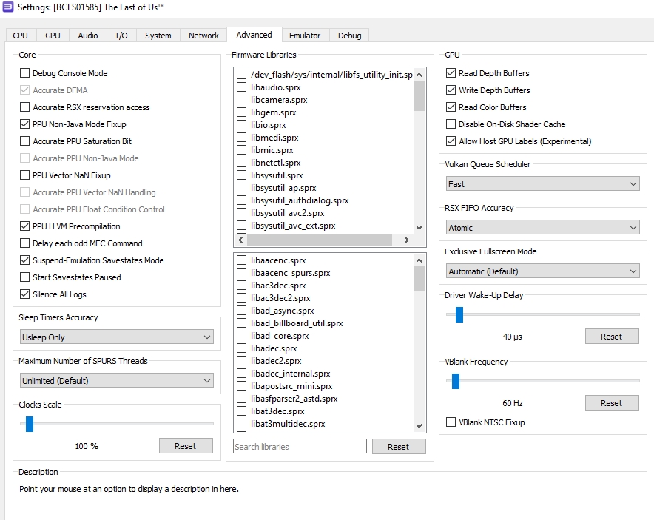Check libapostsrc_mini.sprx library
This screenshot has width=654, height=520.
[x=241, y=385]
